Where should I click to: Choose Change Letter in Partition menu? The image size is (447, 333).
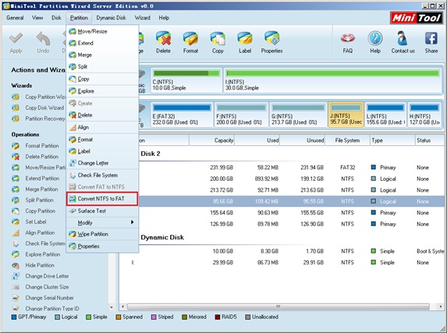pyautogui.click(x=102, y=163)
